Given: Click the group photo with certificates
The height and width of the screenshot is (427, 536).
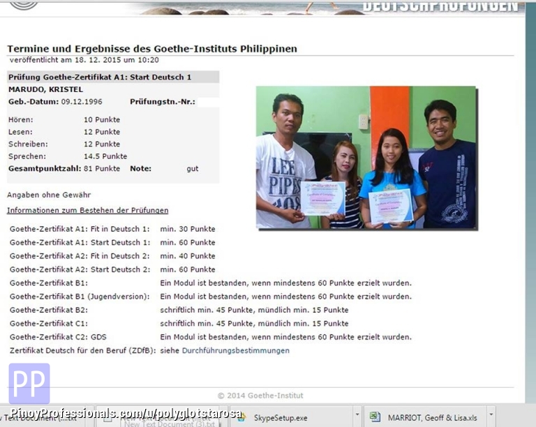Looking at the screenshot, I should [x=366, y=158].
